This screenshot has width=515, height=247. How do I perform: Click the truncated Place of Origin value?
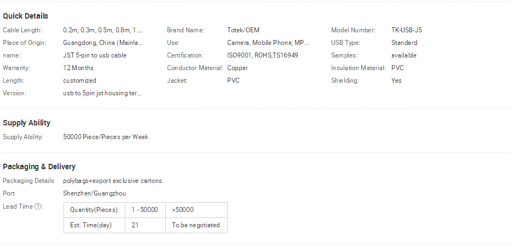103,43
